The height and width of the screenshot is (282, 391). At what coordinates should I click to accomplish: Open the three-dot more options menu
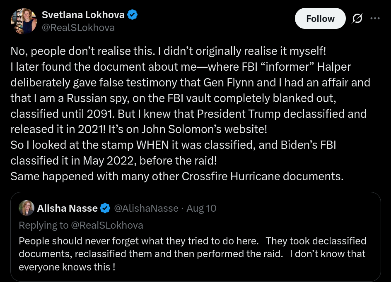coord(375,18)
